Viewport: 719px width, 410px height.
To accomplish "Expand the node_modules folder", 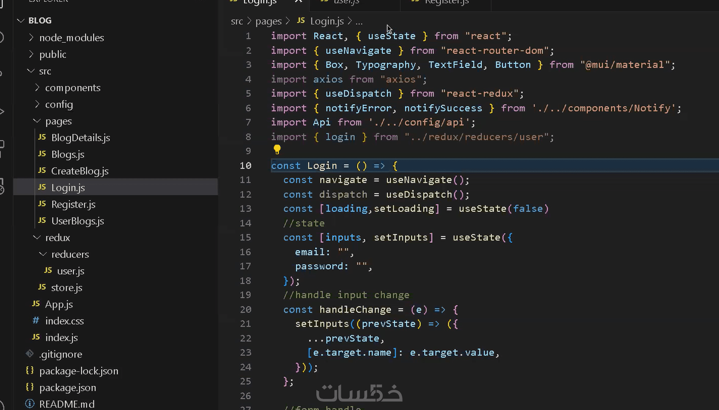I will tap(31, 37).
